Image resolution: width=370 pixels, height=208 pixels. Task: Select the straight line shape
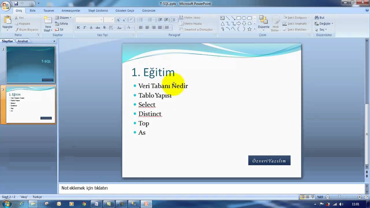[x=228, y=18]
